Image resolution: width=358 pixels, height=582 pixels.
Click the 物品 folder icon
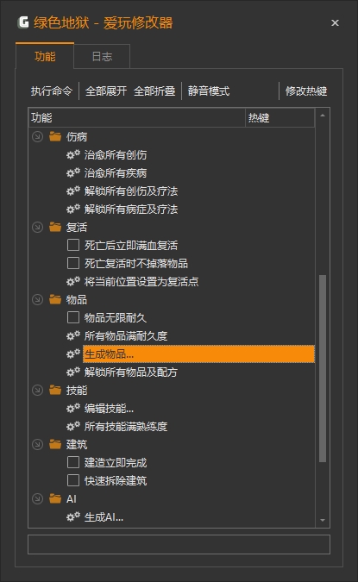pos(55,299)
